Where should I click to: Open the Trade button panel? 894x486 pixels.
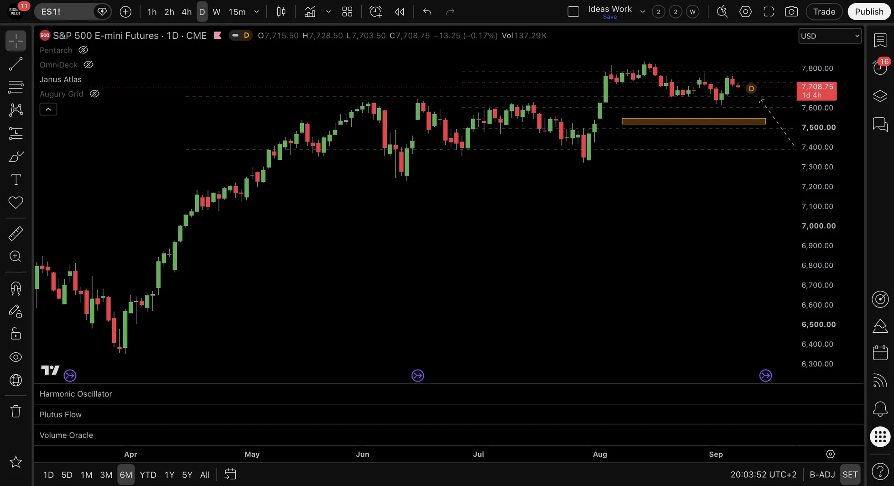824,12
